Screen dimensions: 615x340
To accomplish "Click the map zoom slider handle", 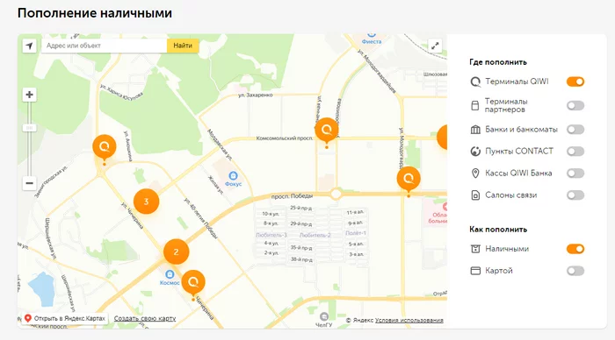I will click(29, 128).
